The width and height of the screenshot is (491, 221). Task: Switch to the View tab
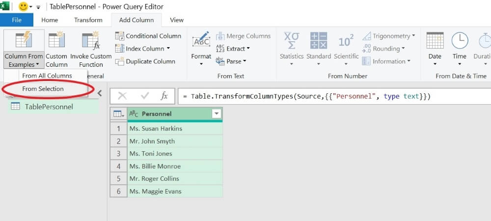(177, 20)
